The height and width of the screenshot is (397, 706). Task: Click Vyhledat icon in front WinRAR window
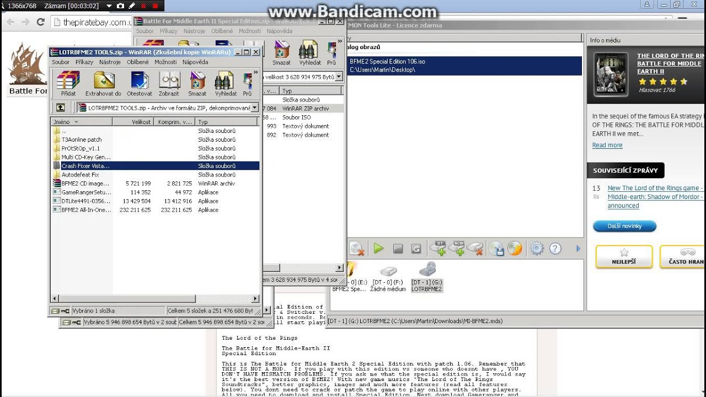(226, 83)
